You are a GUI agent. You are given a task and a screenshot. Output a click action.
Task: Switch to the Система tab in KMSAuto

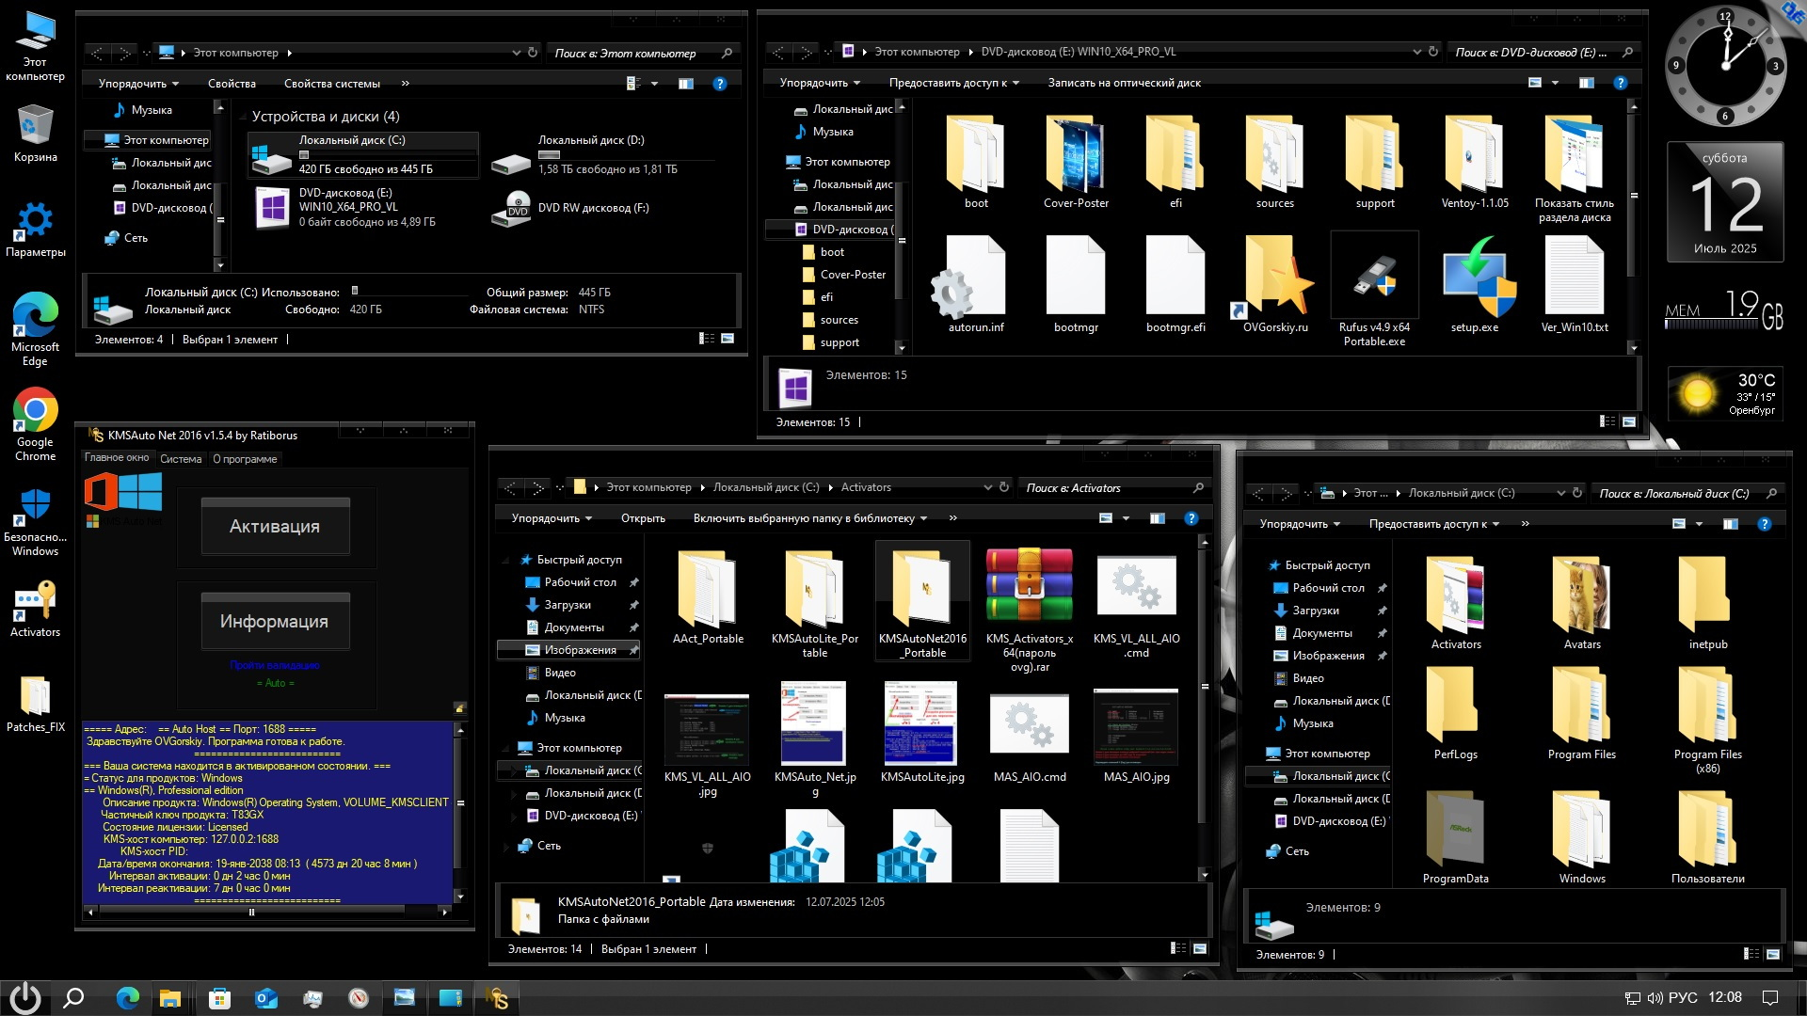point(181,459)
